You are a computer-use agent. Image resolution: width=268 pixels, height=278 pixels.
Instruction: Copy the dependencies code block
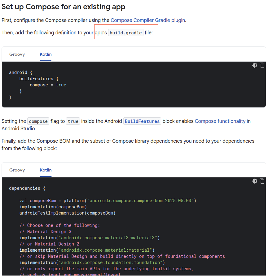pos(262,181)
